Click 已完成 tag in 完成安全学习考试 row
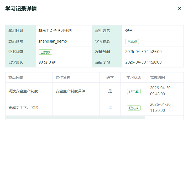The width and height of the screenshot is (189, 189). [134, 108]
